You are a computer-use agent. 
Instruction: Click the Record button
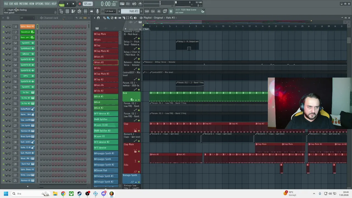click(x=79, y=4)
